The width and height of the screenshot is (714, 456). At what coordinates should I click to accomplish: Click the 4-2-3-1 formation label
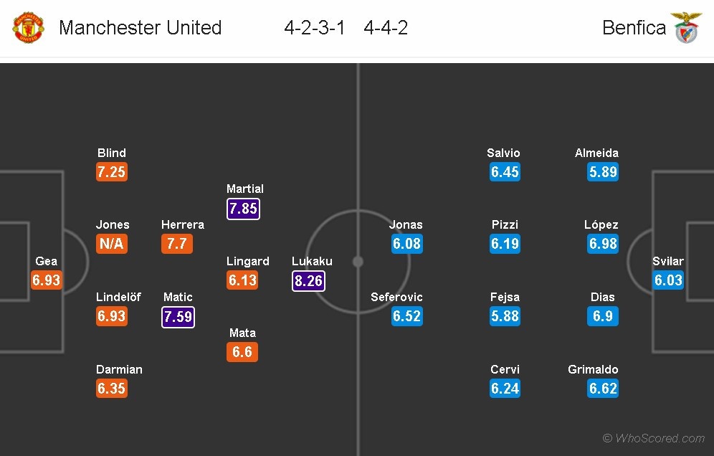[315, 28]
